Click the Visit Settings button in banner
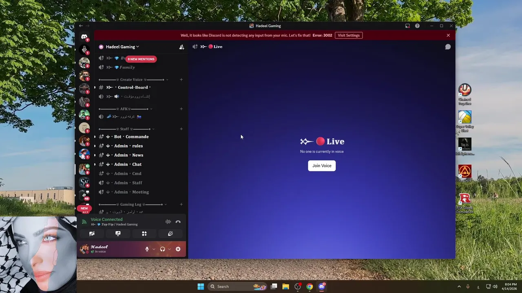The image size is (522, 293). (x=349, y=35)
